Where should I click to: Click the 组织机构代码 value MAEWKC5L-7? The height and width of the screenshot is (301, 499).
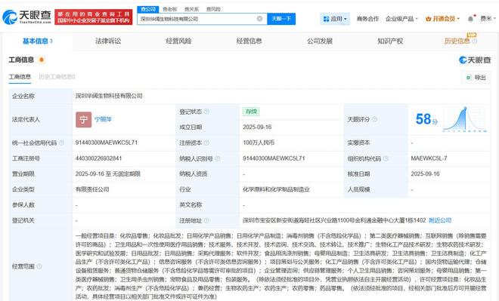[x=429, y=158]
